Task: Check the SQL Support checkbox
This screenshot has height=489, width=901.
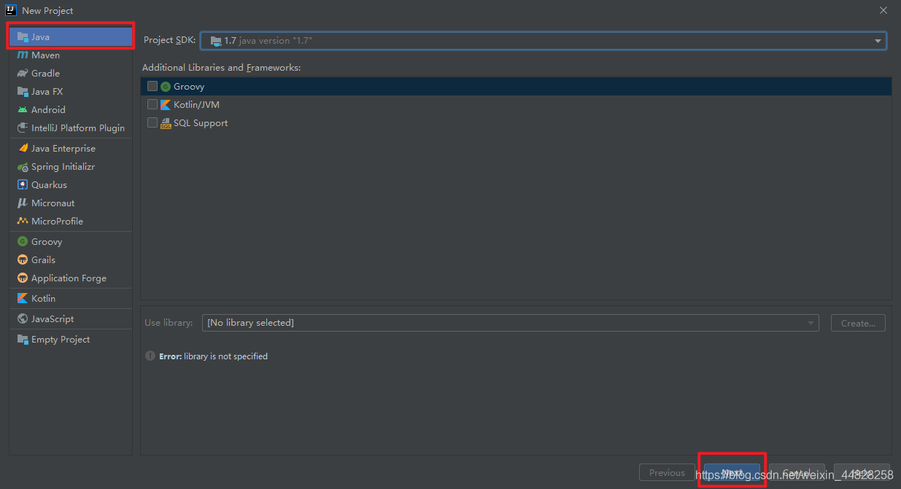Action: click(x=152, y=122)
